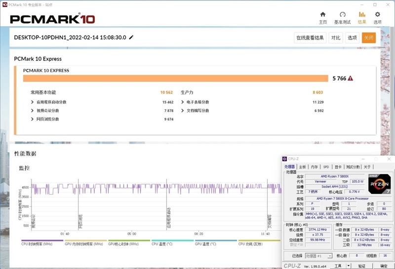Toggle CPU 温度 (°C) teal legend
Viewport: 395px width, 269px height.
click(172, 243)
